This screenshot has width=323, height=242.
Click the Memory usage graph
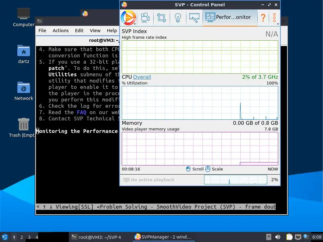200,149
